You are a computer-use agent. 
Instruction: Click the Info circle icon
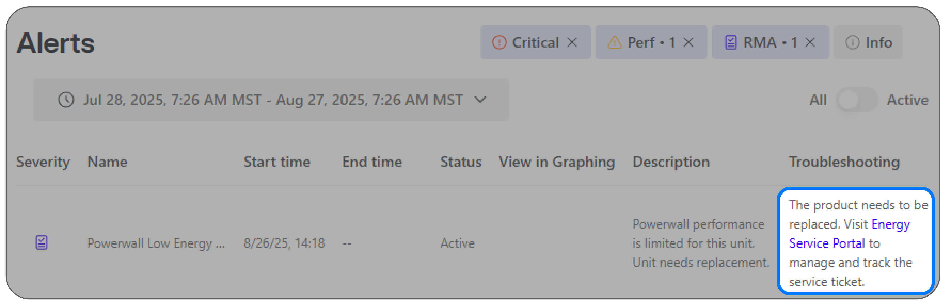point(852,42)
